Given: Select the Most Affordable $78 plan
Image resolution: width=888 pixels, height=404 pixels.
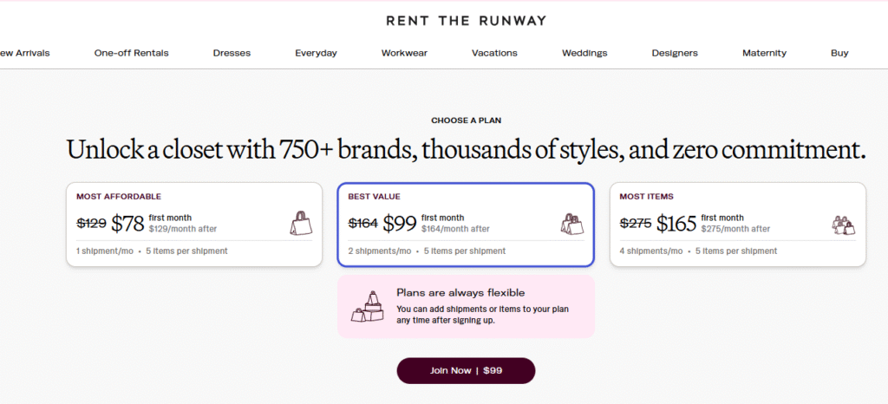Looking at the screenshot, I should click(x=194, y=225).
